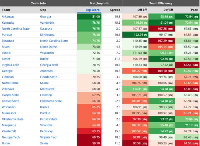Open Florida State team link in Team column

coord(10,95)
